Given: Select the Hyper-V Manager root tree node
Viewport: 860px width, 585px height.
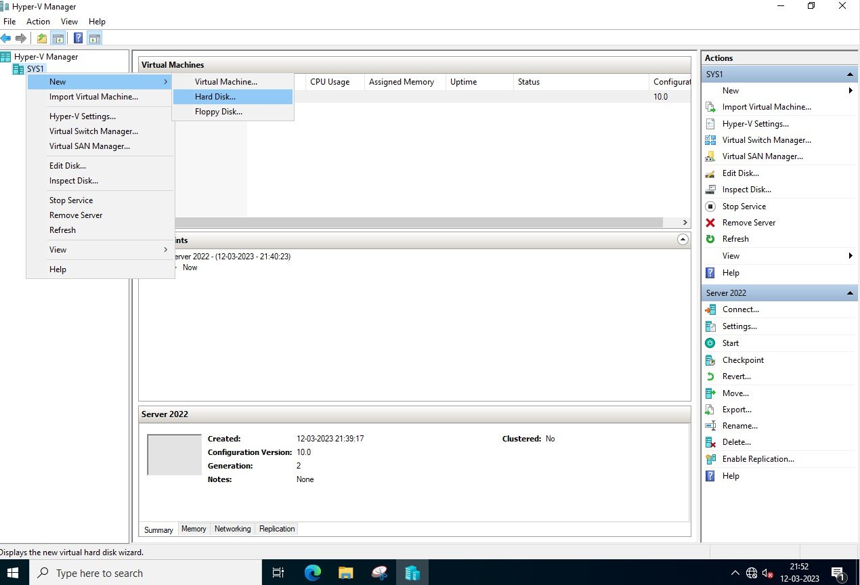Looking at the screenshot, I should coord(46,57).
